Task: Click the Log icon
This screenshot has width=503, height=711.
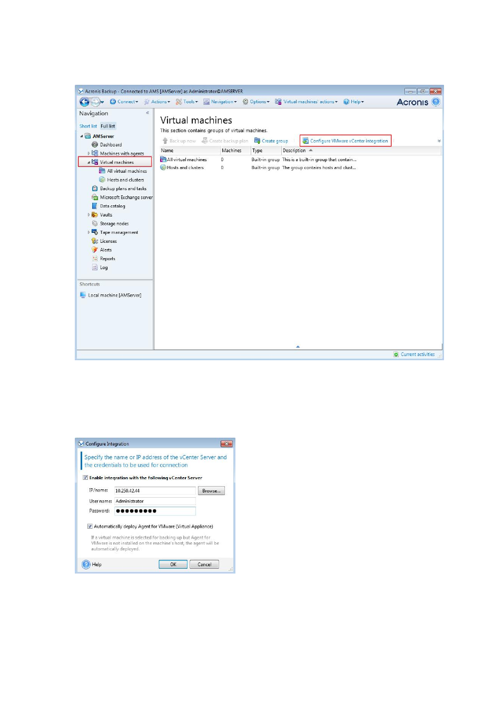Action: (x=95, y=268)
